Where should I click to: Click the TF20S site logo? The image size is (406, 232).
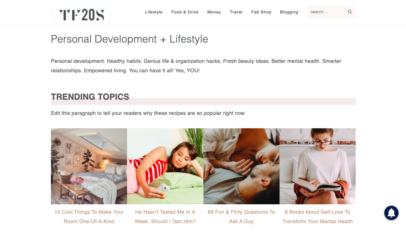82,15
